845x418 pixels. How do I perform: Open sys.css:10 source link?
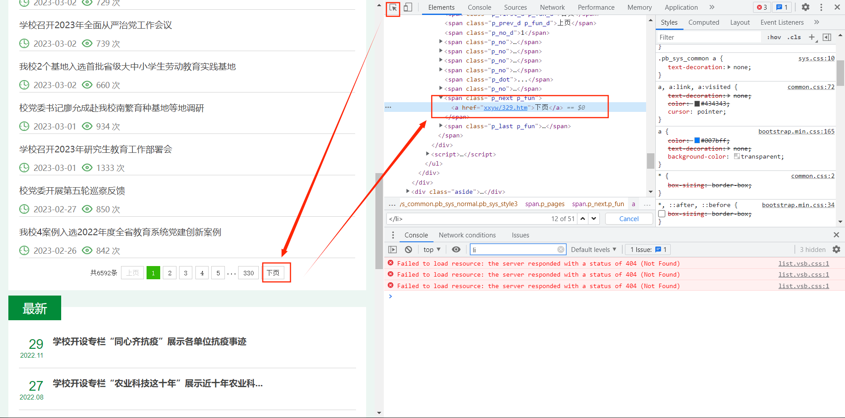(x=816, y=58)
